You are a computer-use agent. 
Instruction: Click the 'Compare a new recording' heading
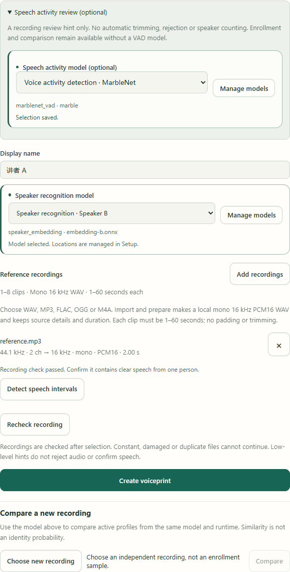(45, 513)
